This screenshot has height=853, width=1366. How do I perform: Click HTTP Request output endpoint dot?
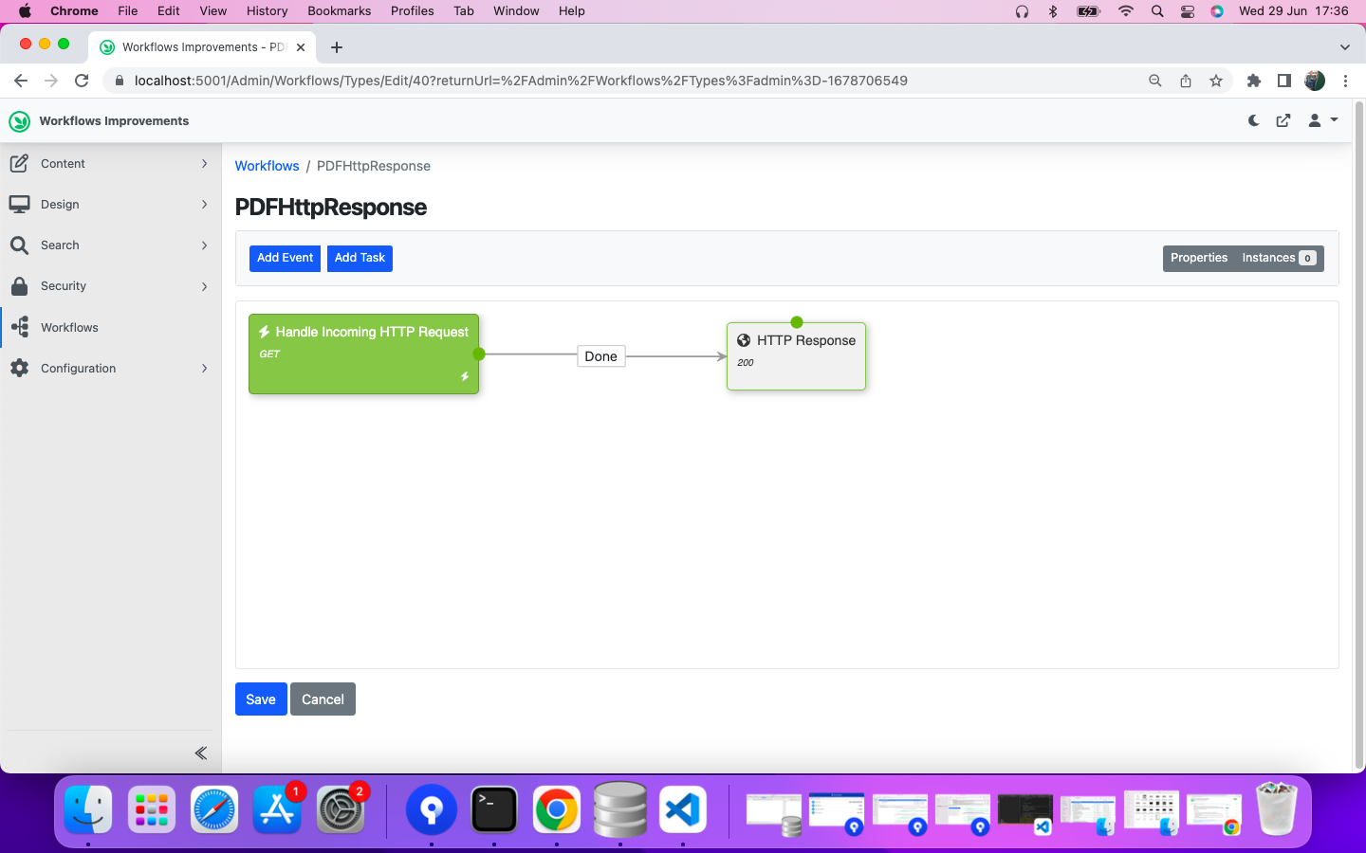coord(479,354)
